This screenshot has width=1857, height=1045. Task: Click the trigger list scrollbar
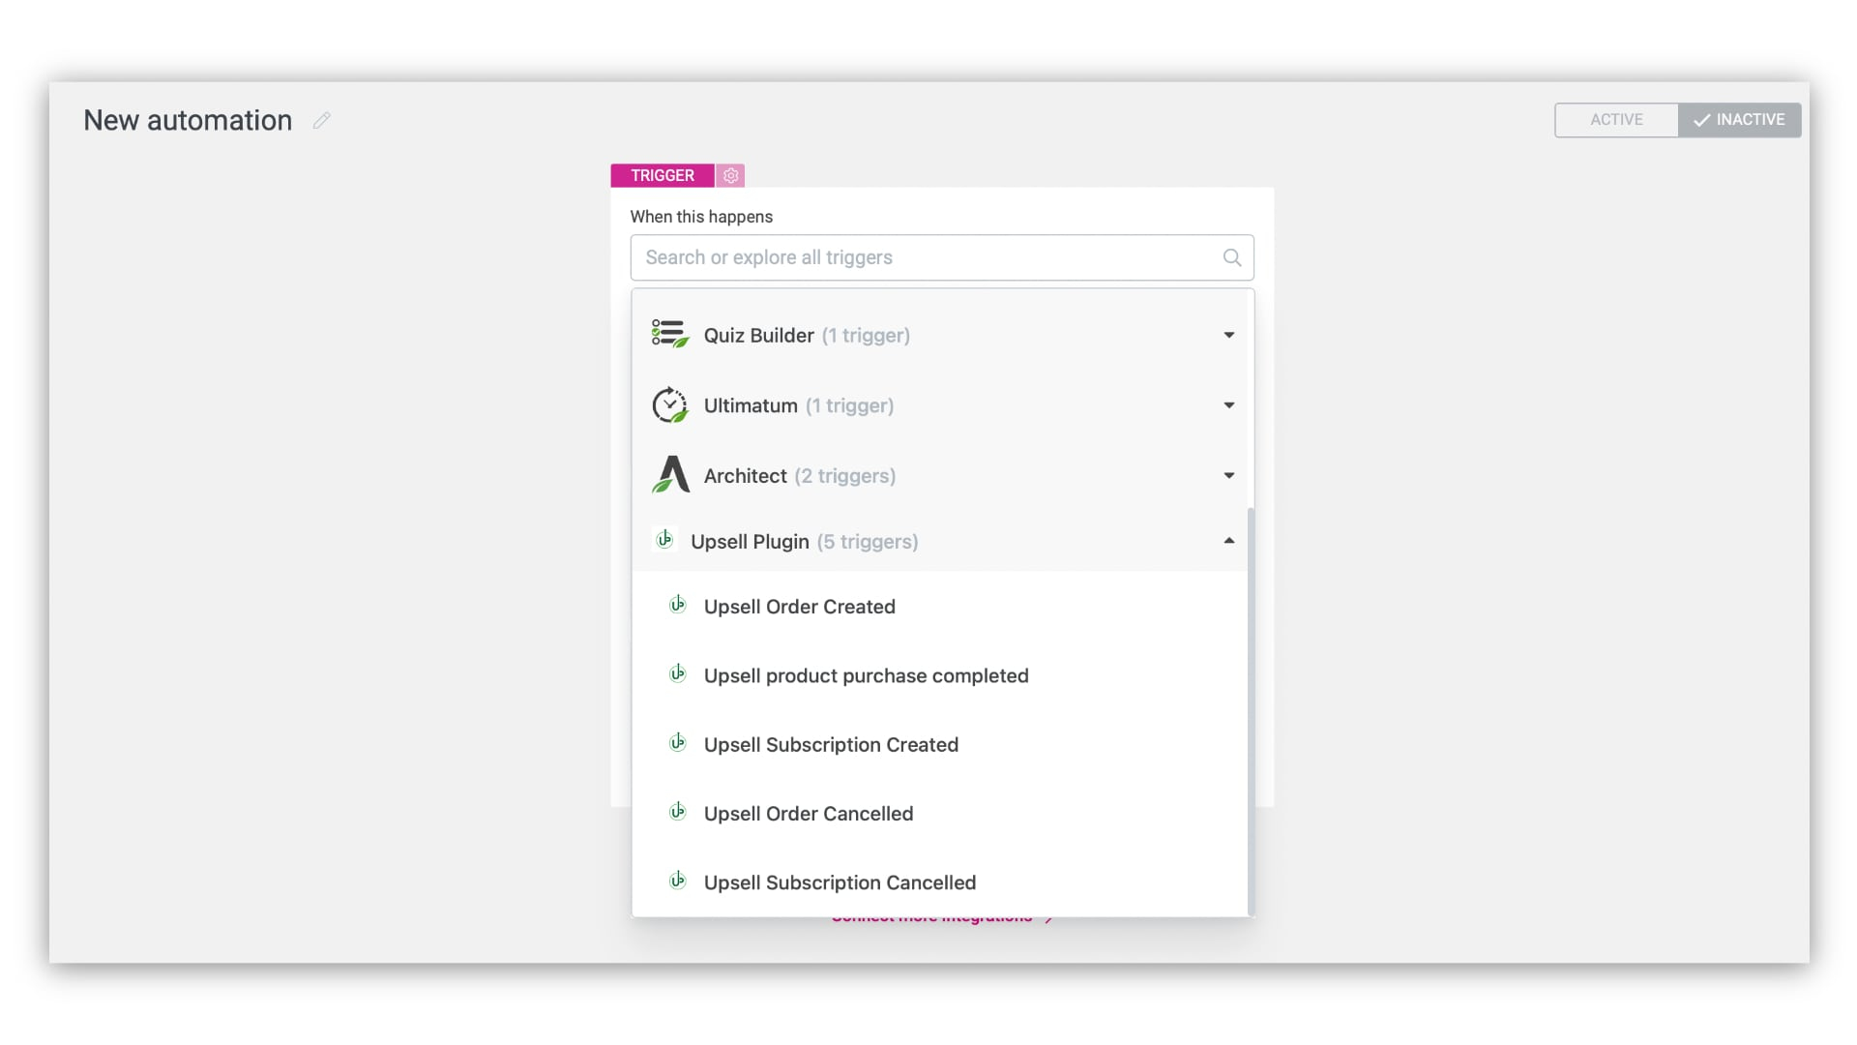1251,711
